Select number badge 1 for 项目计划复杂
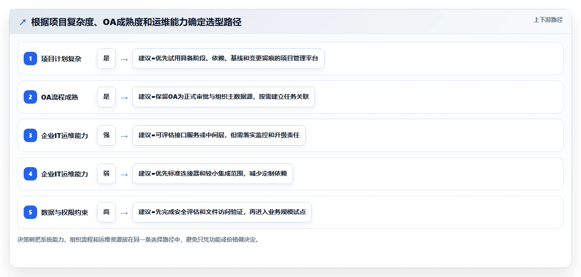This screenshot has height=277, width=581. [x=30, y=59]
